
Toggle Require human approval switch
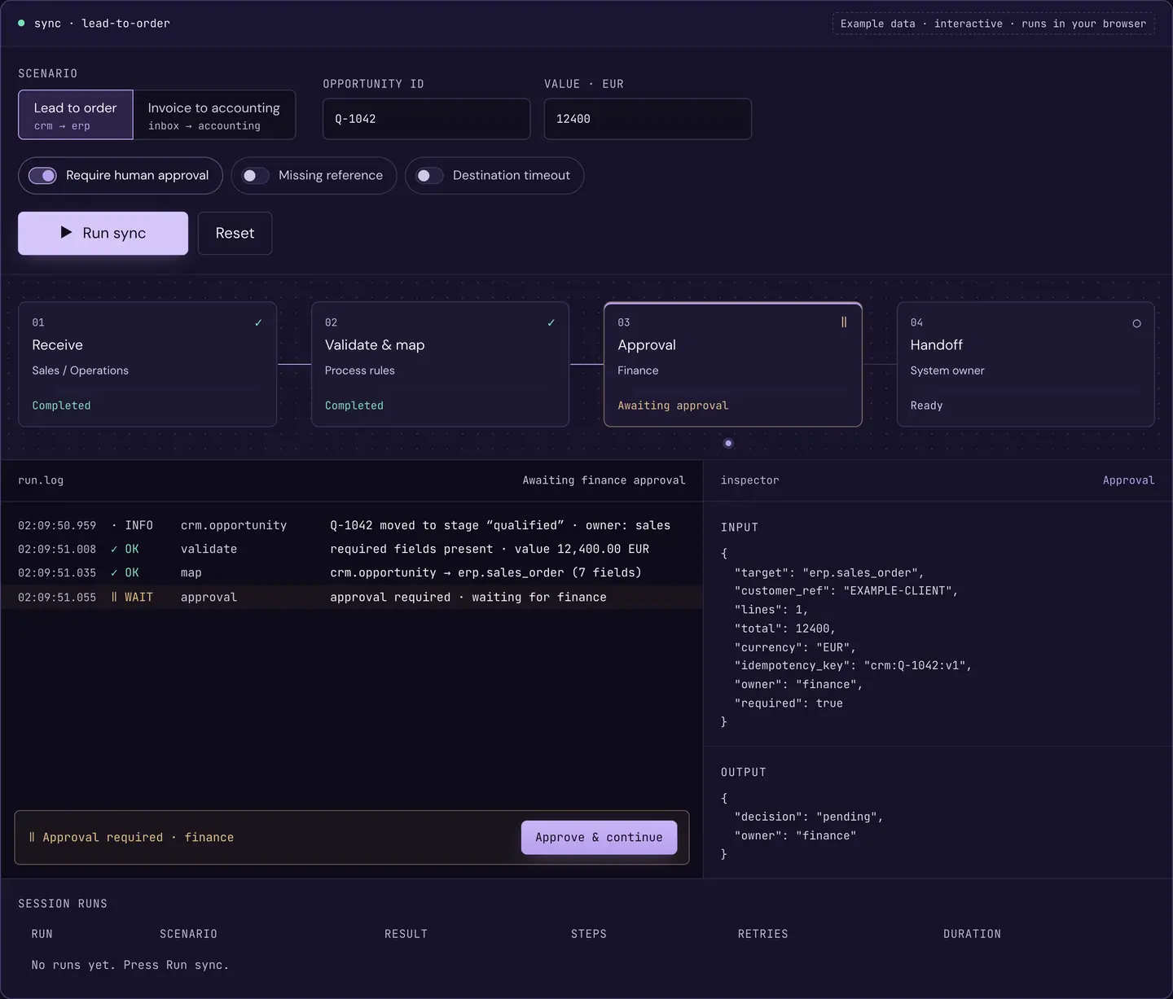(x=42, y=176)
